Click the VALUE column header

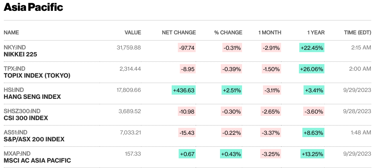(x=133, y=32)
